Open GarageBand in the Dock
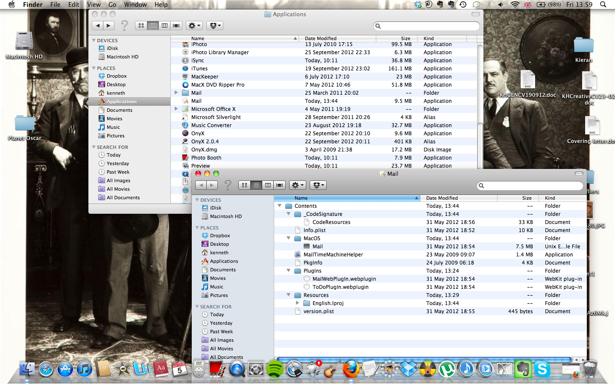 (332, 369)
